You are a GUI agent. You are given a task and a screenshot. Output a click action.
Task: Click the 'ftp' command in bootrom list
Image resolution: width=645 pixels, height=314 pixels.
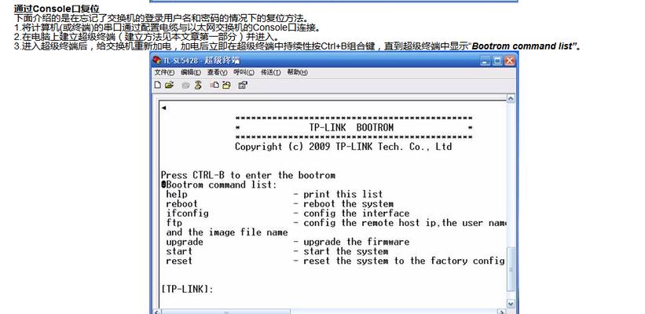174,223
